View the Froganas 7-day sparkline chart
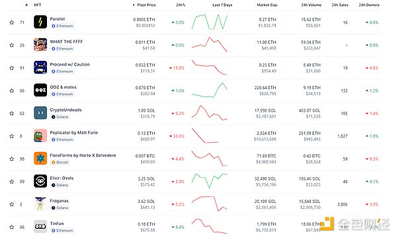 pos(209,204)
